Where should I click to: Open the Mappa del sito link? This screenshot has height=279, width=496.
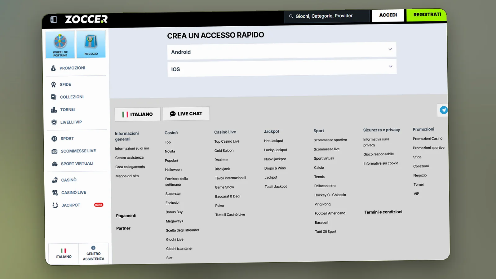pyautogui.click(x=127, y=176)
